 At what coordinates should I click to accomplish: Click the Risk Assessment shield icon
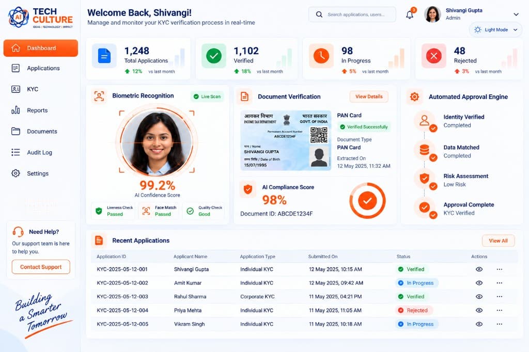point(425,178)
